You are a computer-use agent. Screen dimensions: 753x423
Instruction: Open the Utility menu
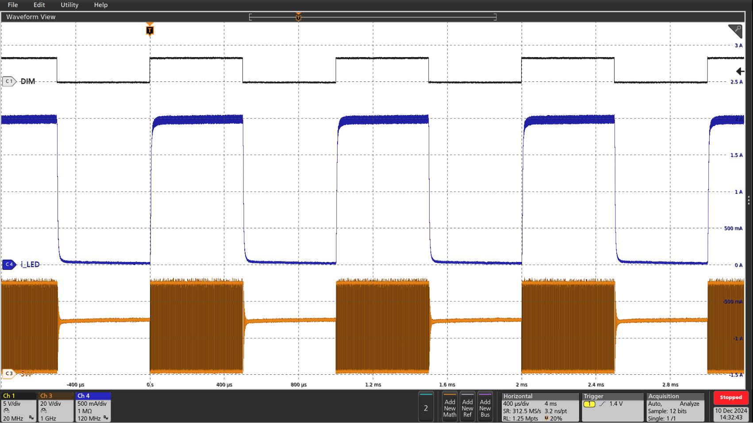click(69, 5)
